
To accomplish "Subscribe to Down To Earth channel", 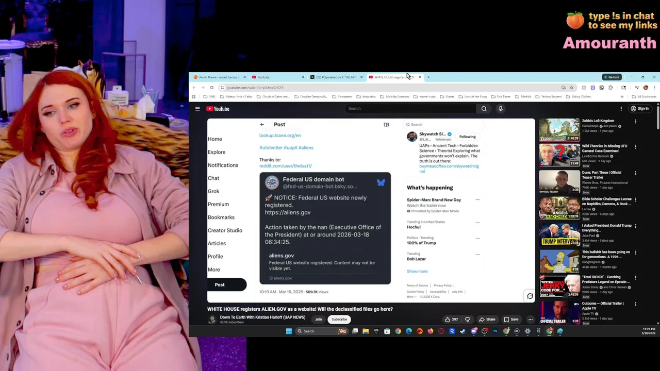I will (339, 319).
